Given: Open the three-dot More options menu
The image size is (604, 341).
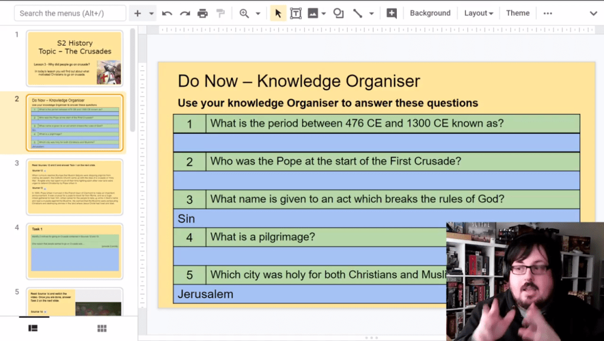Looking at the screenshot, I should (x=548, y=14).
